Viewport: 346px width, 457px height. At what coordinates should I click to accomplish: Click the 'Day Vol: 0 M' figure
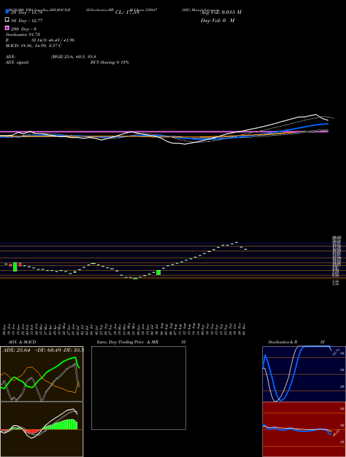(x=217, y=20)
